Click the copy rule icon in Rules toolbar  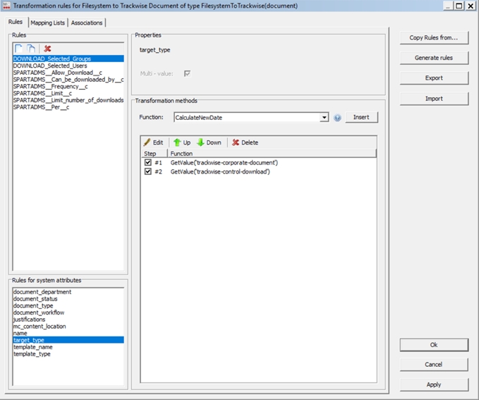pyautogui.click(x=31, y=48)
